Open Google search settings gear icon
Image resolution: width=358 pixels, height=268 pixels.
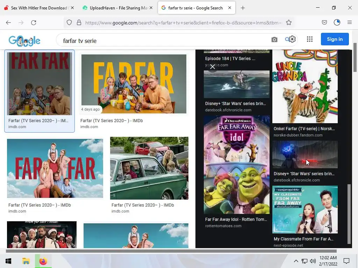[x=293, y=39]
